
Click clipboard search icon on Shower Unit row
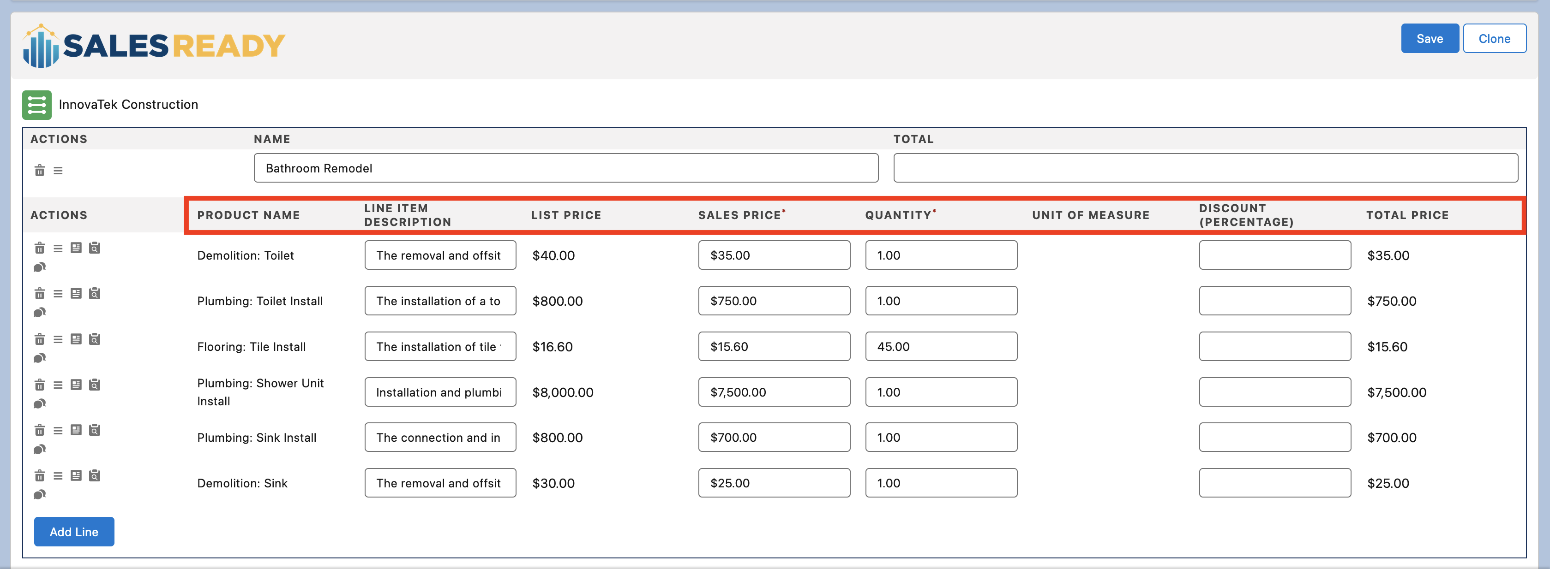pyautogui.click(x=95, y=385)
